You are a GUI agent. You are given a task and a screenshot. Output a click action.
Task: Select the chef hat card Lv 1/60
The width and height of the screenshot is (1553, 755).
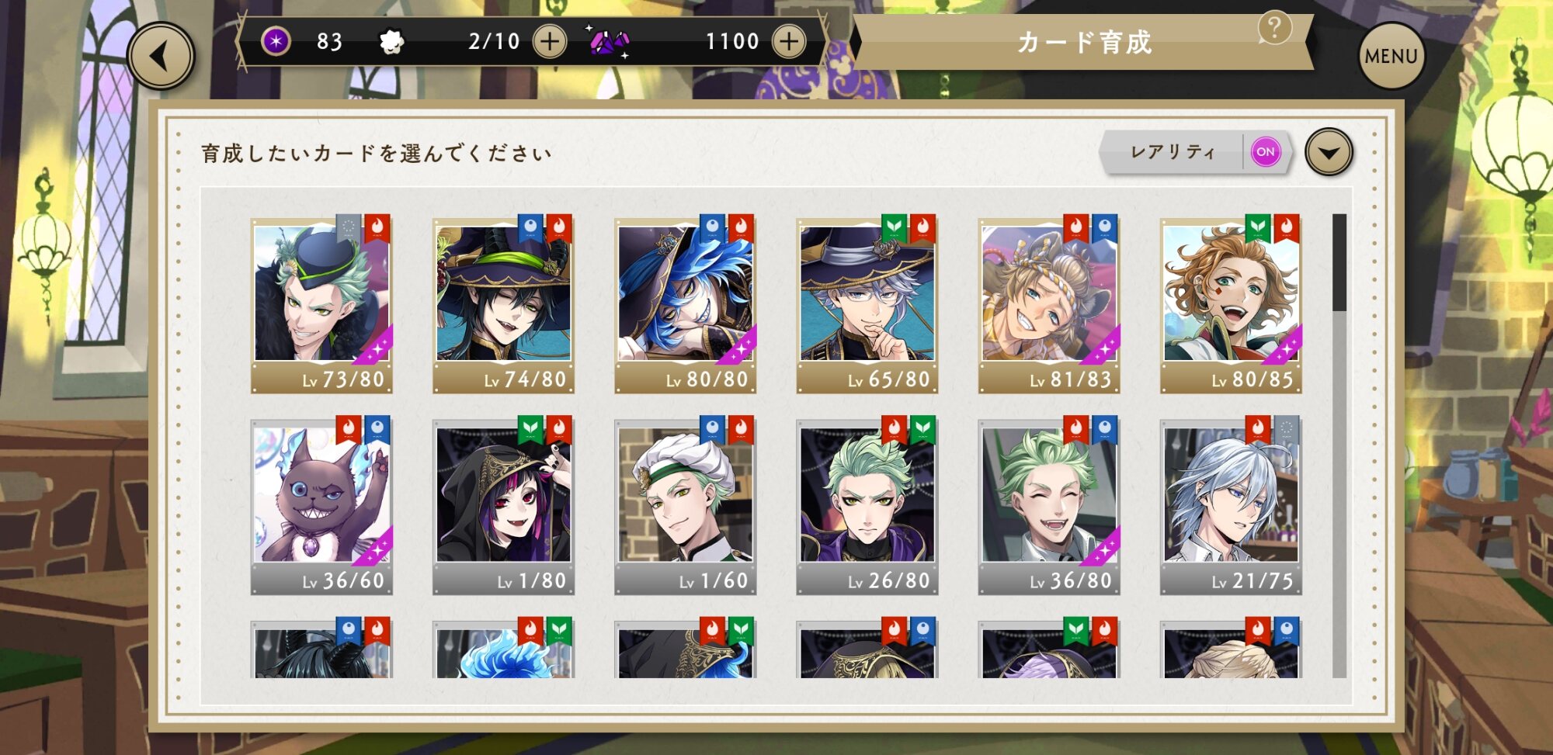[685, 506]
